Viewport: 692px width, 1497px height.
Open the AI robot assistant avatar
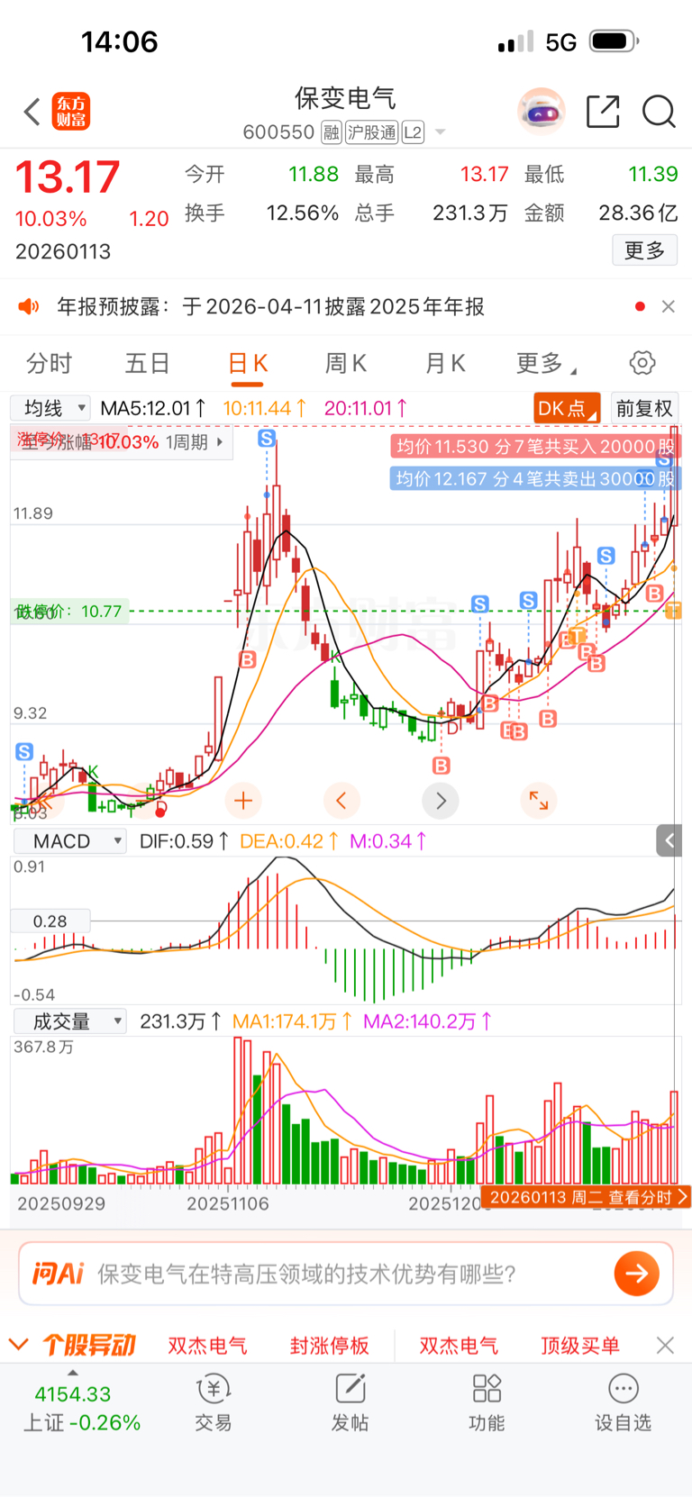coord(541,112)
